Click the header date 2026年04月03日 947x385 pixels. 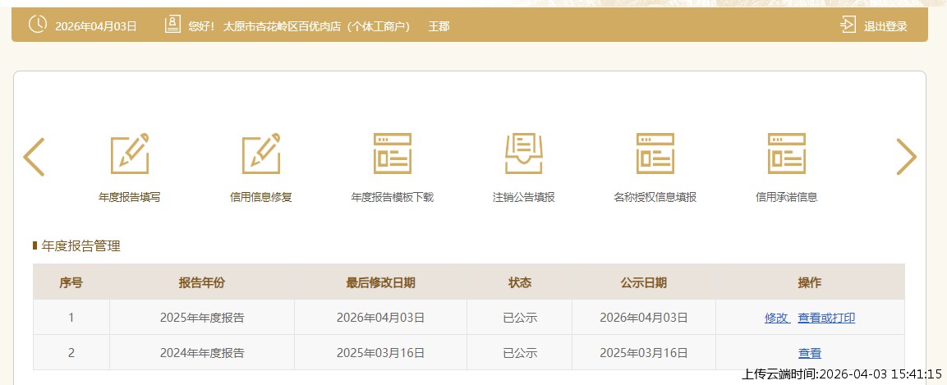(96, 26)
